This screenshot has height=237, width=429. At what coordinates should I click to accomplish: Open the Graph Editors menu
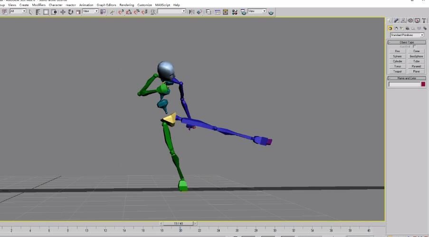coord(106,5)
